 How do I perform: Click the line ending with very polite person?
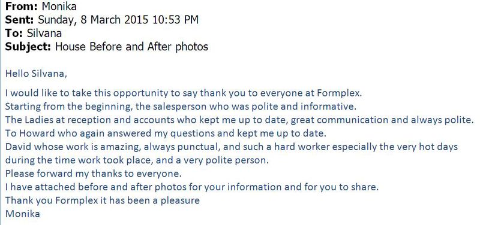pyautogui.click(x=137, y=160)
